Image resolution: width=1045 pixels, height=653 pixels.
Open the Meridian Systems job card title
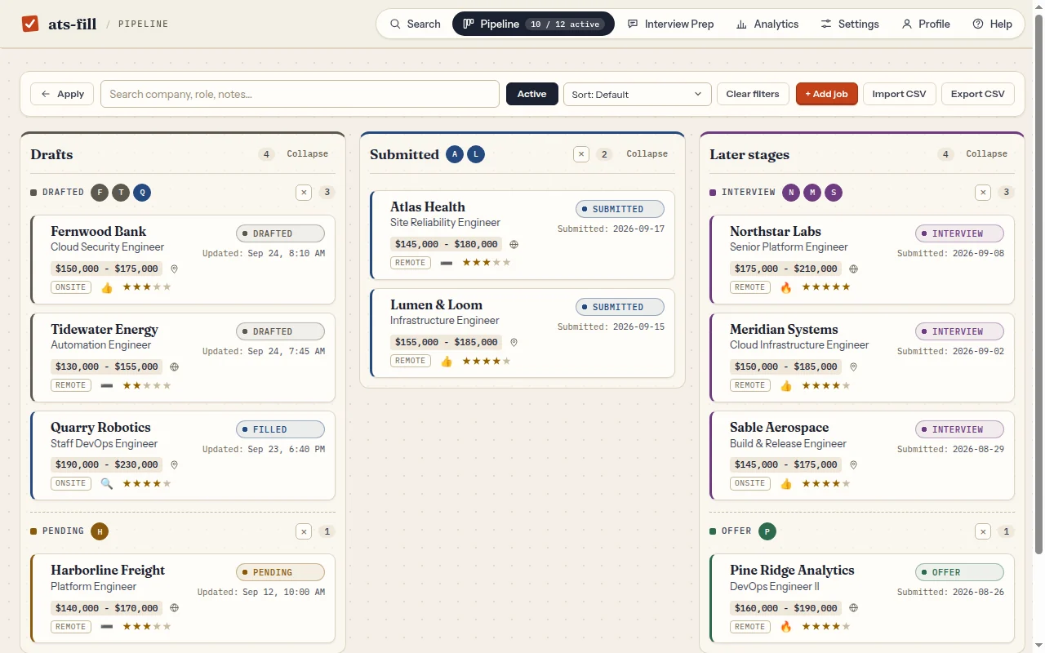(784, 330)
